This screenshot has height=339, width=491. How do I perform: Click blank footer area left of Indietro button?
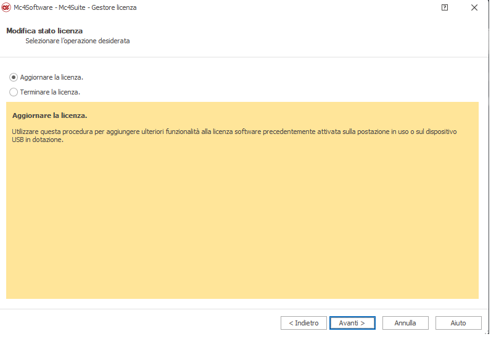pos(142,323)
